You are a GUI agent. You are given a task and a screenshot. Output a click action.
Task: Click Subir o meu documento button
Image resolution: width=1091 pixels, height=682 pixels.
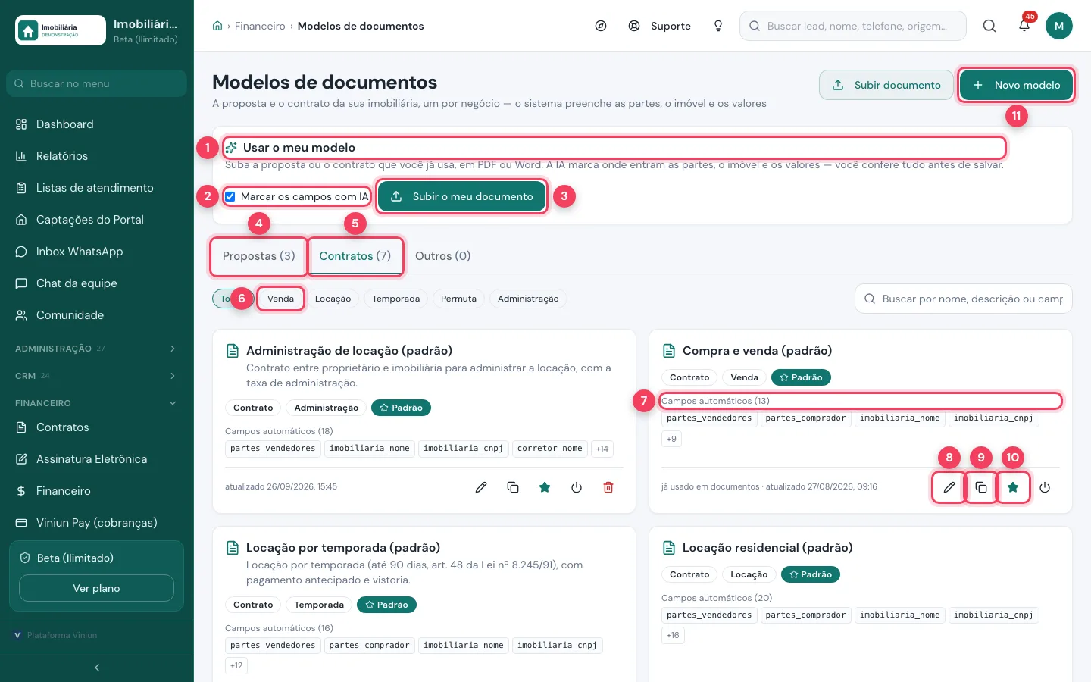[x=462, y=197]
